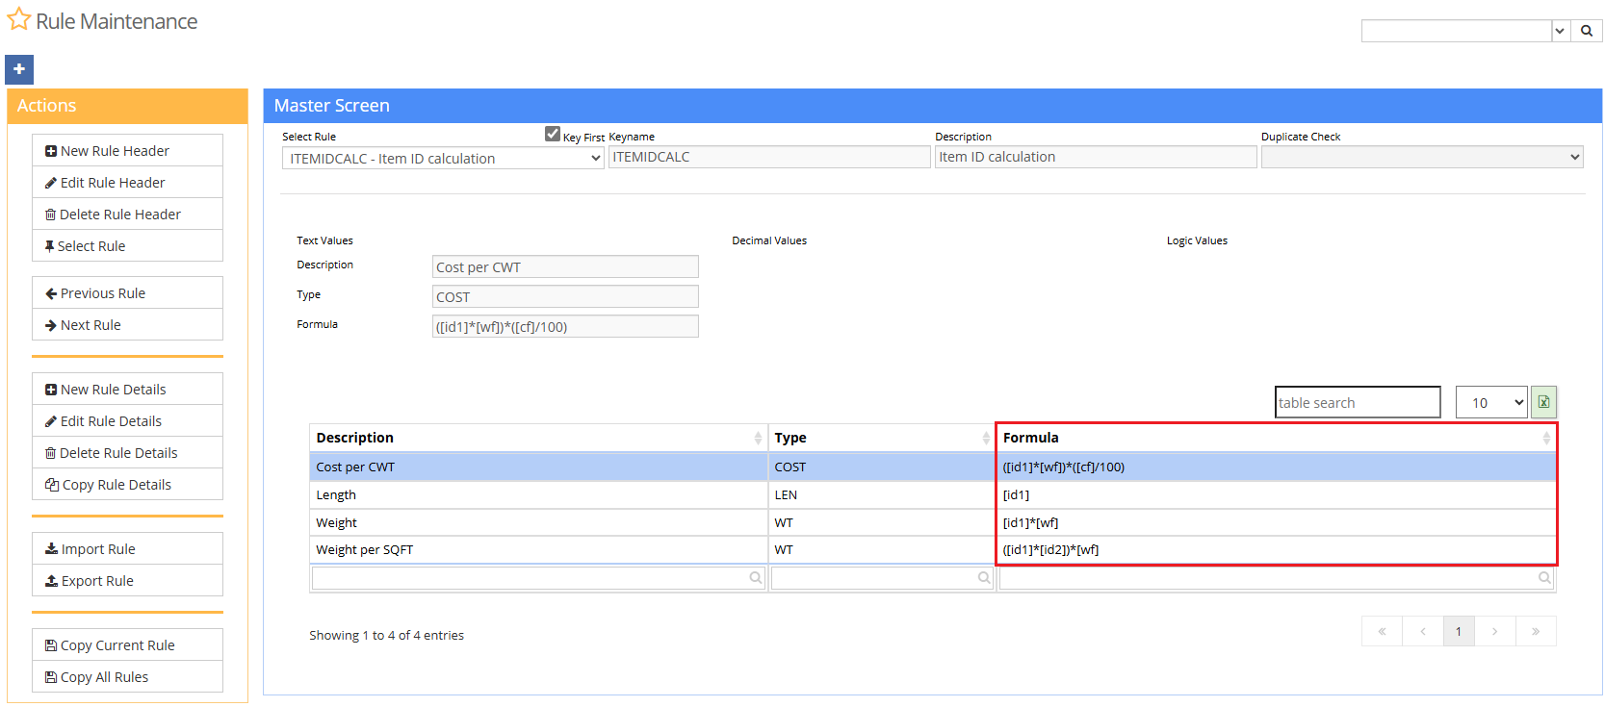
Task: Choose Copy All Rules from Actions
Action: point(127,677)
